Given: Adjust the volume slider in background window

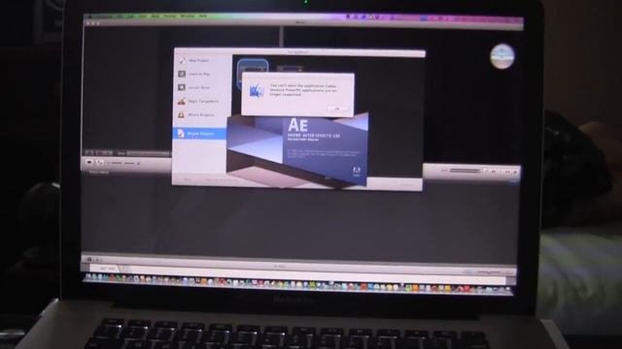Looking at the screenshot, I should pos(465,171).
